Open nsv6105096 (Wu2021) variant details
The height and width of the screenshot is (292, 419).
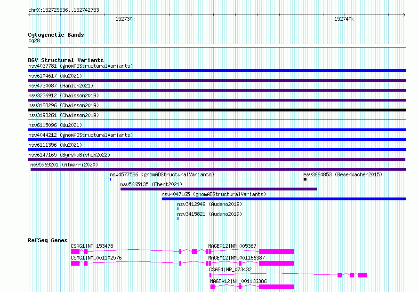(x=55, y=125)
